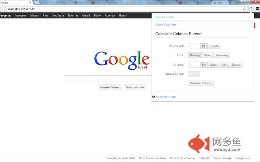The image size is (260, 162).
Task: Click the Distance input field
Action: tap(194, 65)
